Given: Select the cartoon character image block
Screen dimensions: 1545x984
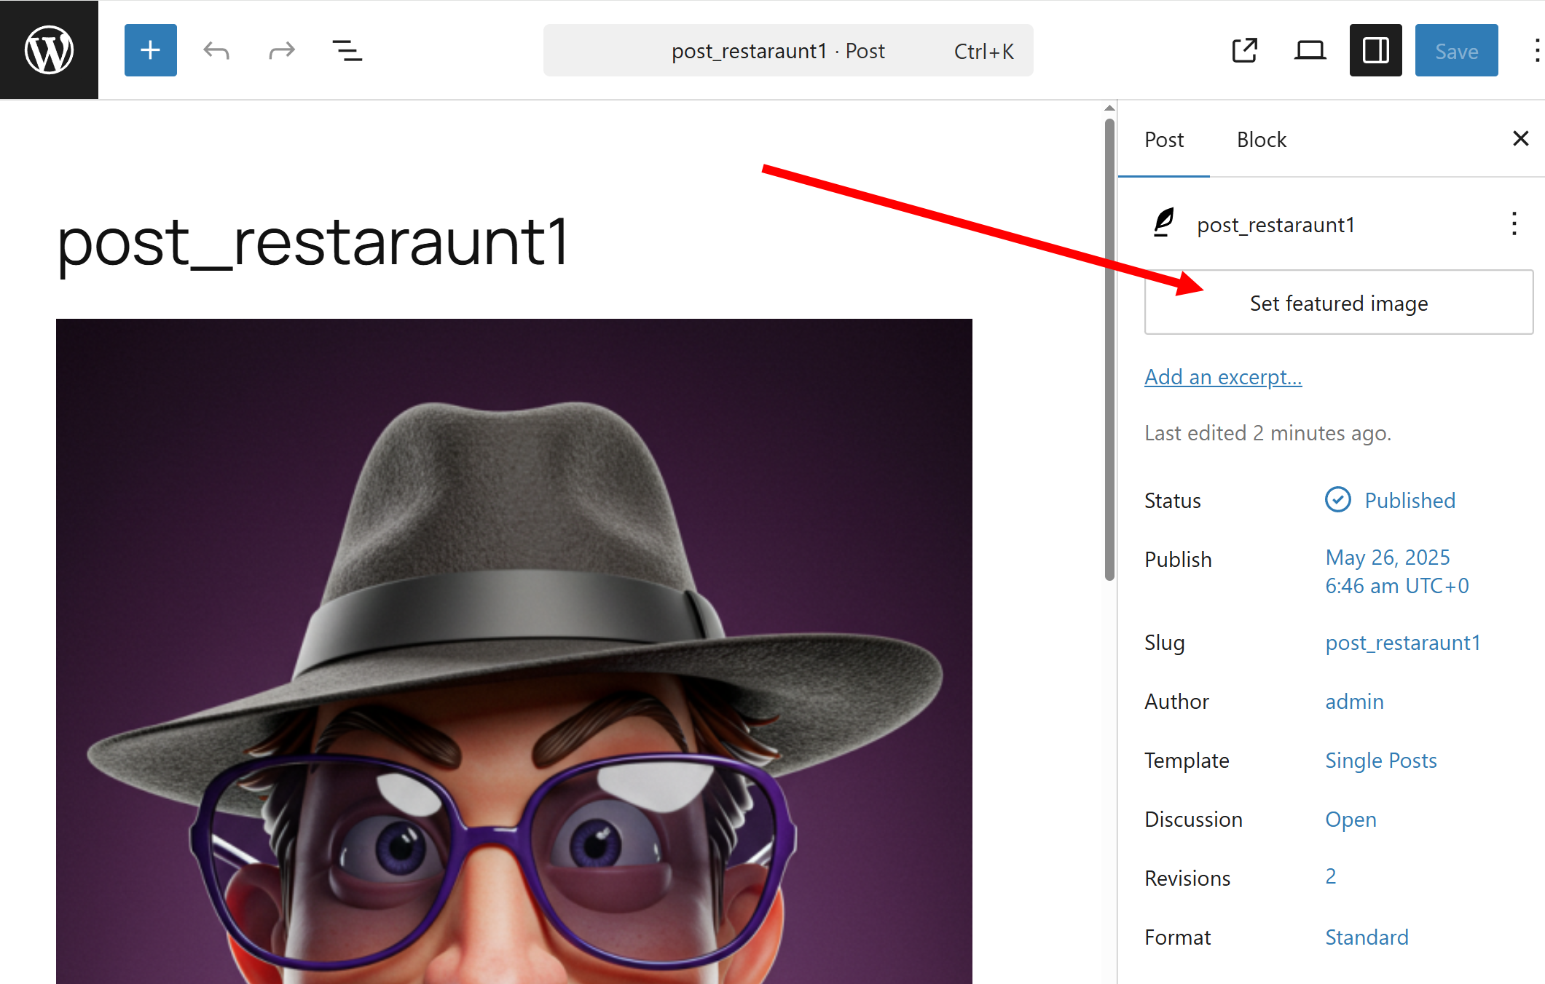Looking at the screenshot, I should tap(514, 651).
